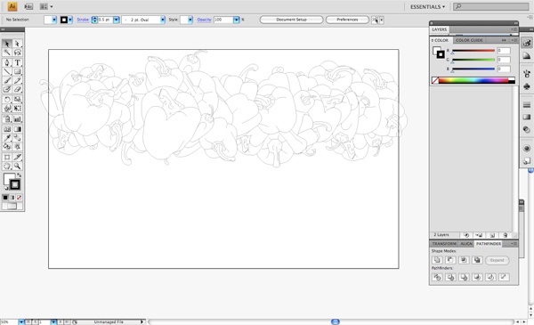The width and height of the screenshot is (534, 325).
Task: Click the Document Setup button
Action: (291, 20)
